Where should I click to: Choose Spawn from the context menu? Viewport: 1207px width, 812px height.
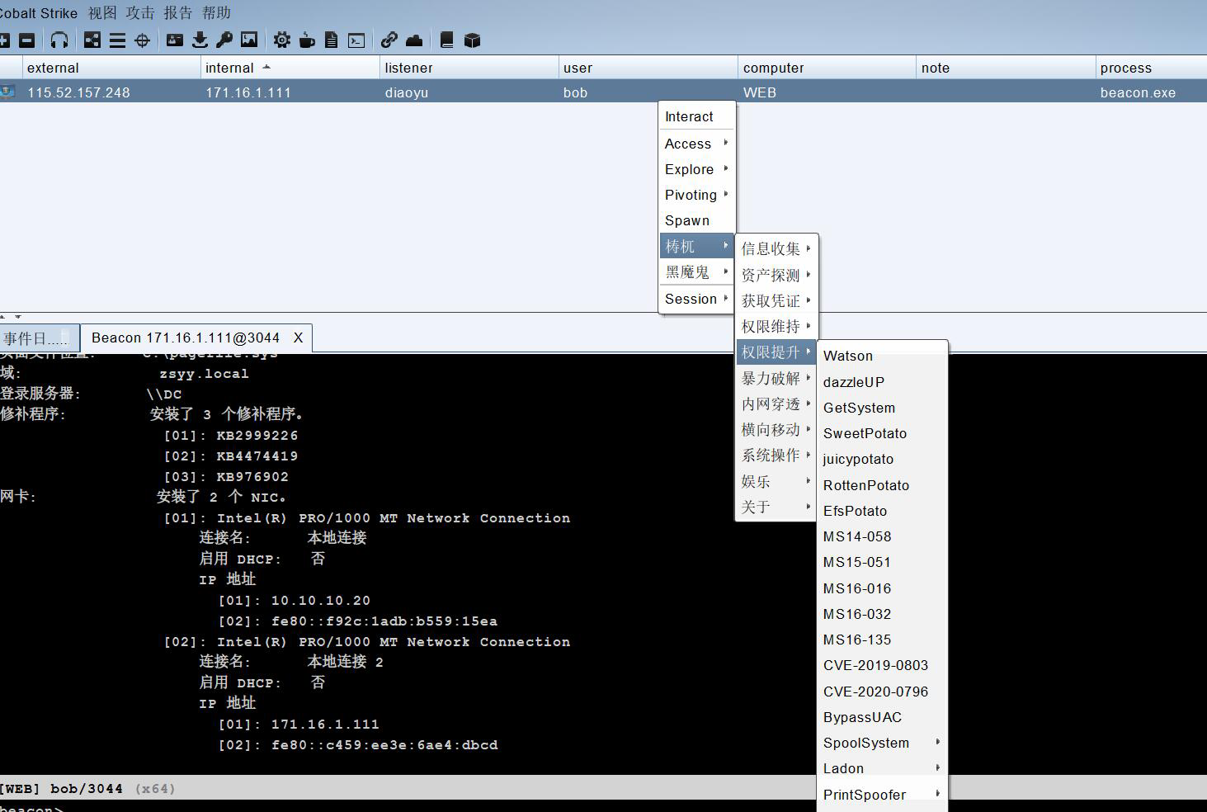pos(696,220)
